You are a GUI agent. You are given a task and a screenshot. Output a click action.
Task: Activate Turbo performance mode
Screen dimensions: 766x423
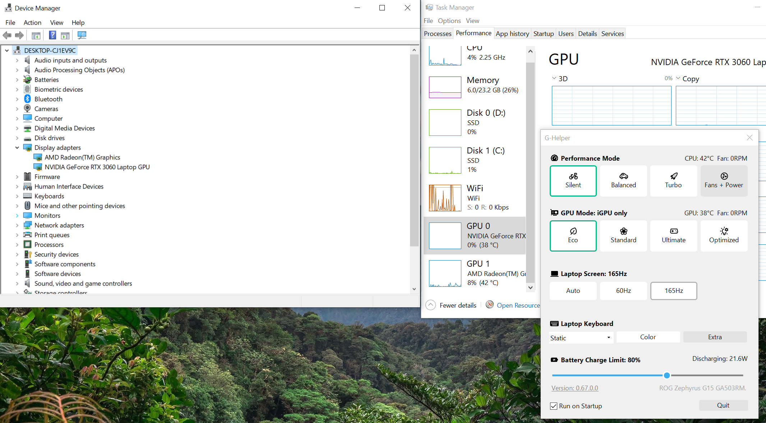[673, 181]
